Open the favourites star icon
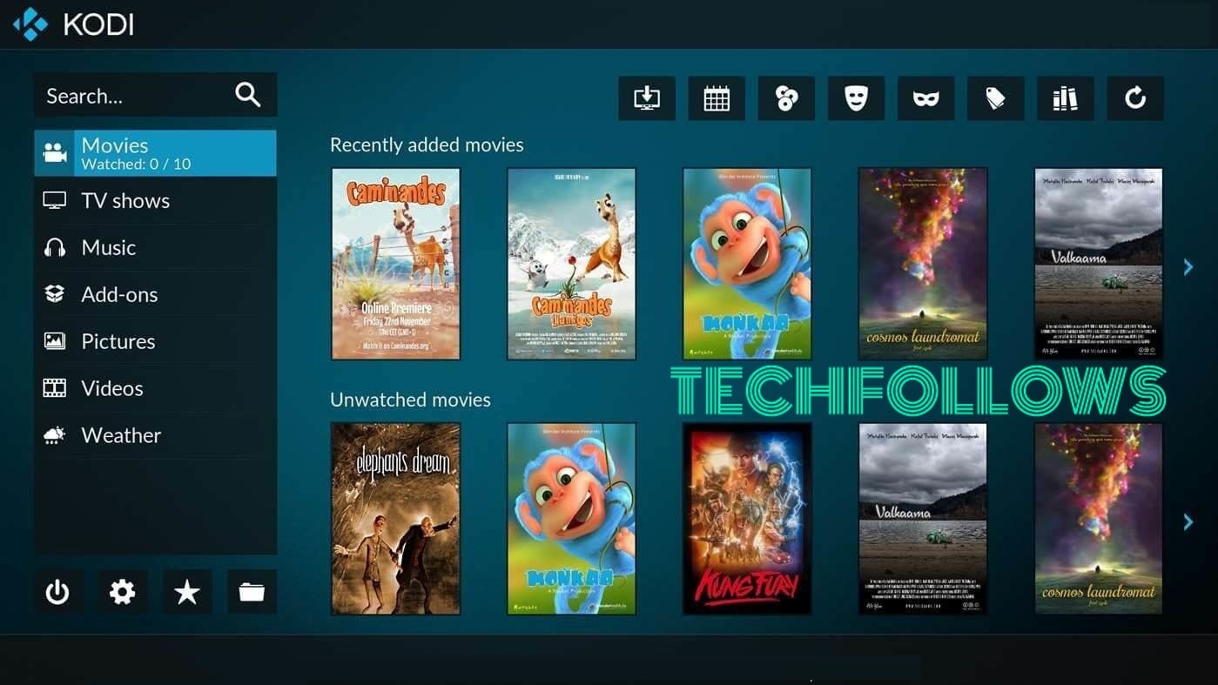 click(x=187, y=592)
